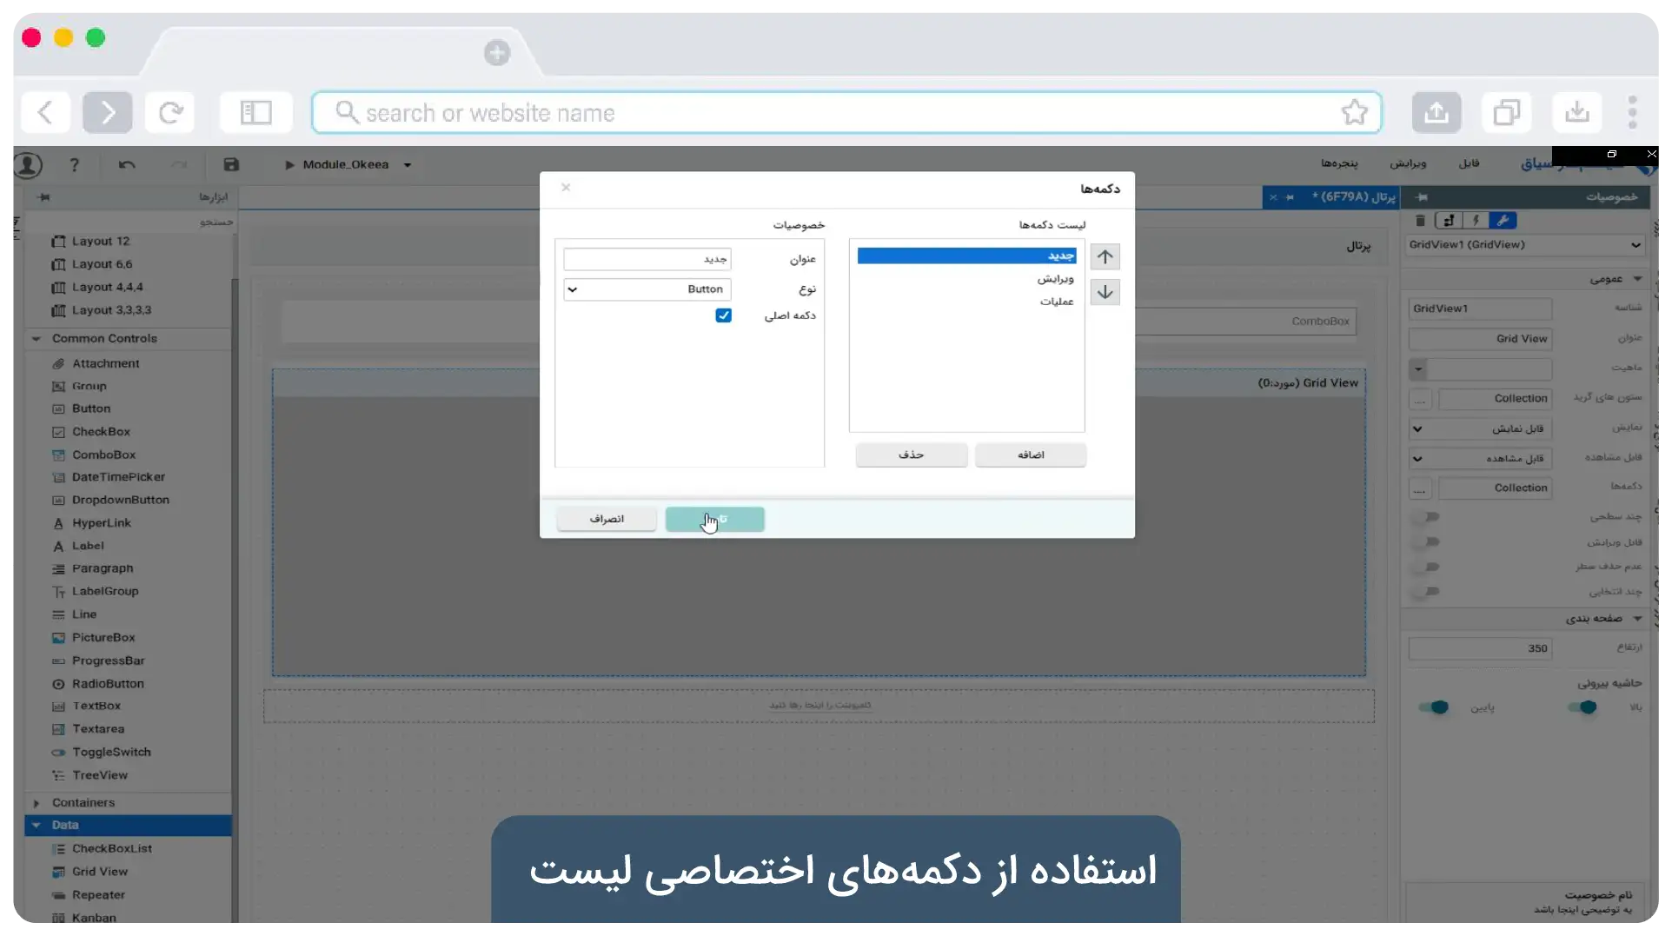Undo the last action in toolbar

(127, 164)
